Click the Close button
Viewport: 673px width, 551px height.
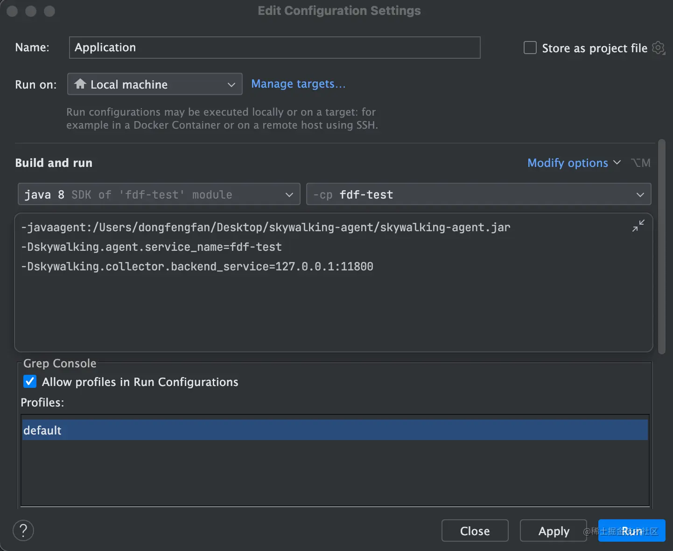pyautogui.click(x=475, y=531)
